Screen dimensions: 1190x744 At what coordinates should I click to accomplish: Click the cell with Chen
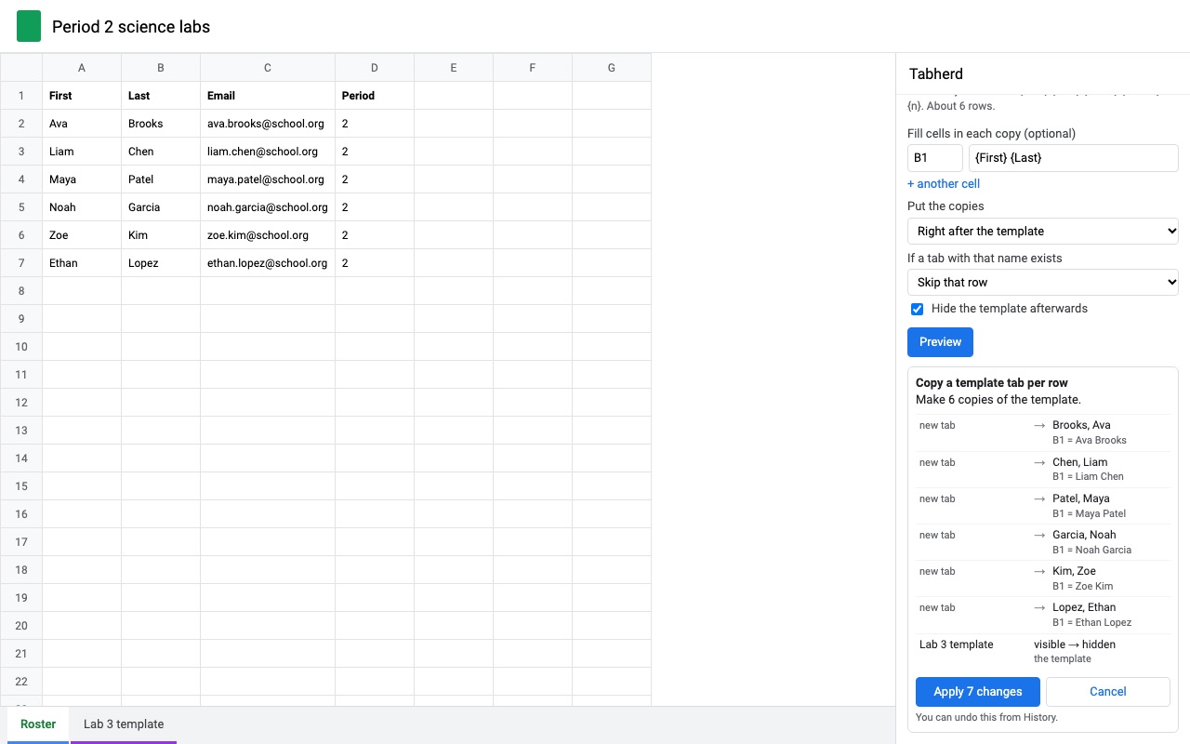click(x=161, y=152)
